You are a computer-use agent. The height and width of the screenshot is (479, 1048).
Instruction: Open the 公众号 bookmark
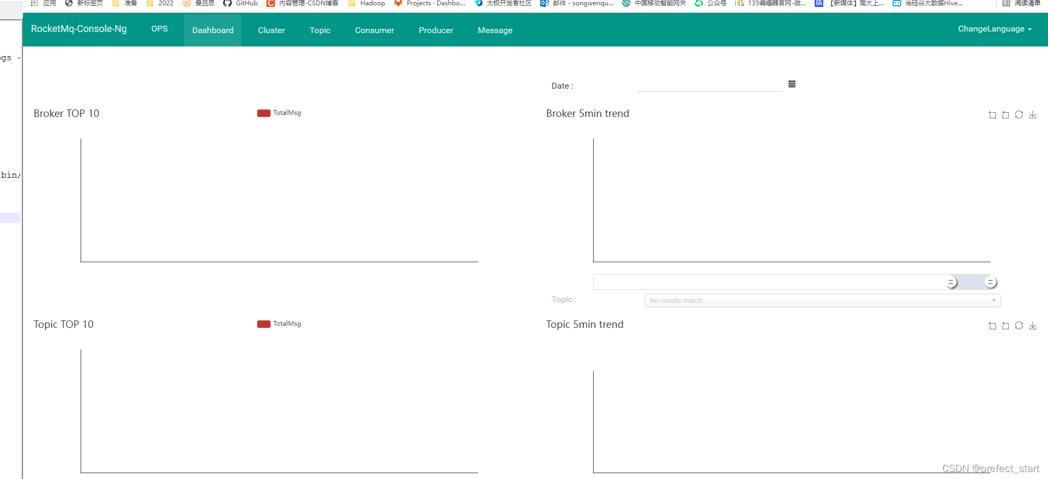[711, 3]
